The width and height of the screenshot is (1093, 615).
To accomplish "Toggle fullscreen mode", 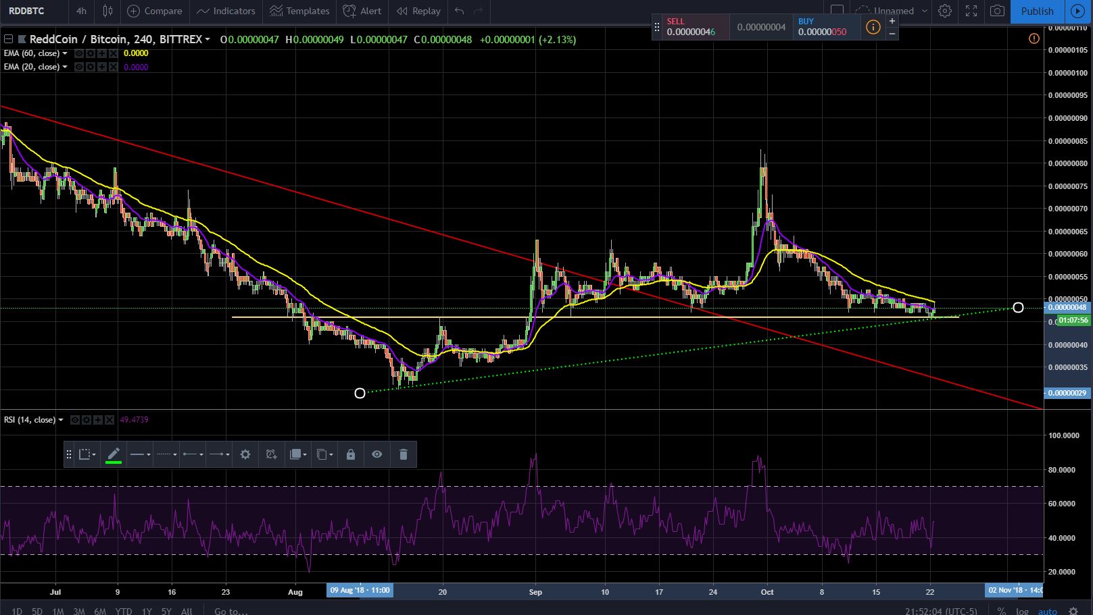I will (x=971, y=11).
